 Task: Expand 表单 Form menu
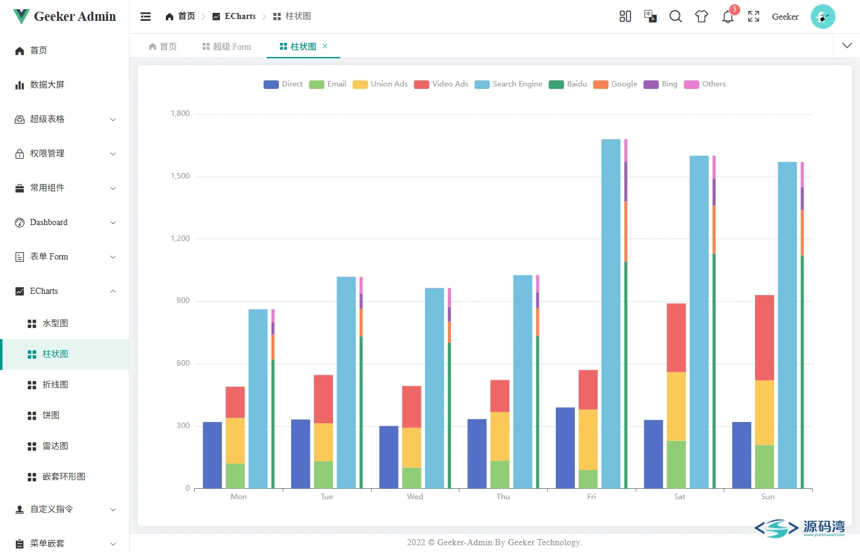[64, 256]
